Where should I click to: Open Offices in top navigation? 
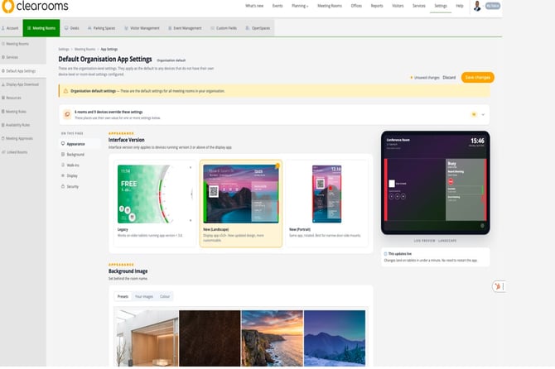[356, 6]
